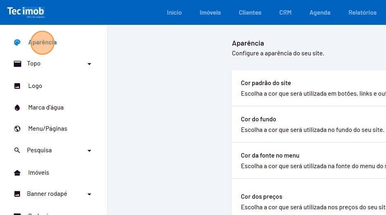Click the Menu/Páginas globe icon
Screen dimensions: 386x215
pyautogui.click(x=17, y=129)
